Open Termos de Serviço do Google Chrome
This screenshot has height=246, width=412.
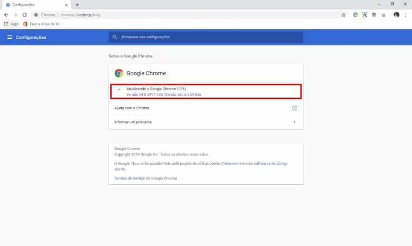146,178
